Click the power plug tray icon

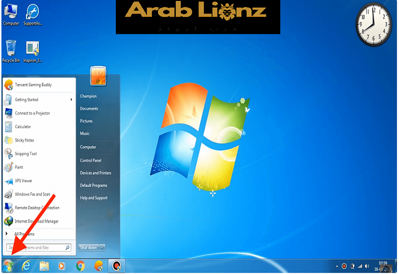pyautogui.click(x=353, y=266)
